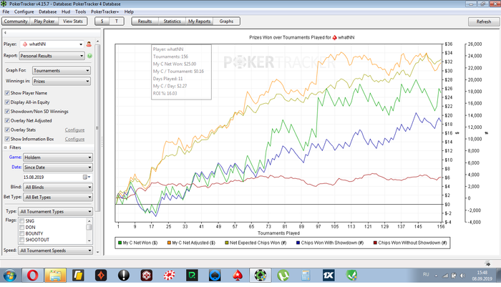Open the Configure menu
501x287 pixels.
pos(24,11)
